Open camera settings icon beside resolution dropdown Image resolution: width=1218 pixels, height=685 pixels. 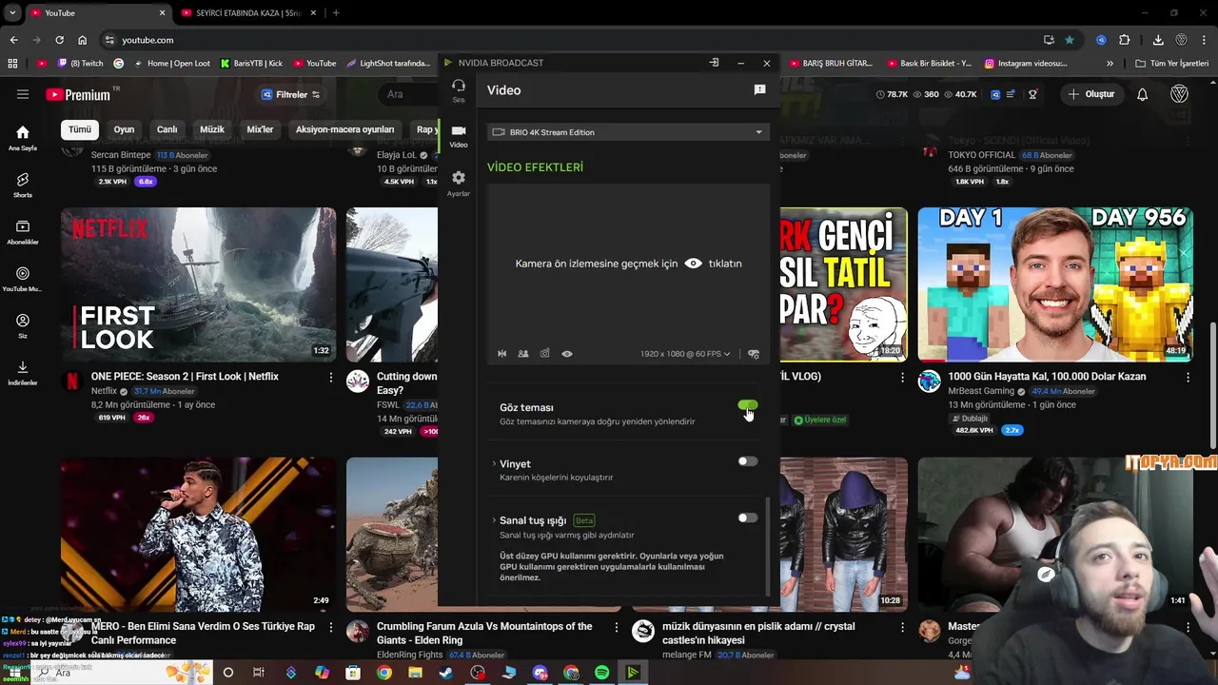[x=754, y=354]
